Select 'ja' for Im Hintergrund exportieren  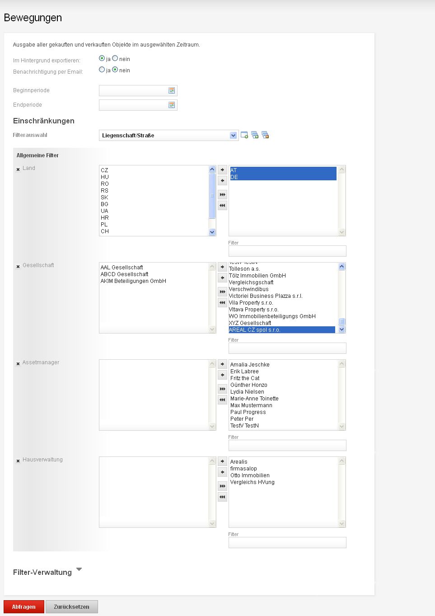102,58
